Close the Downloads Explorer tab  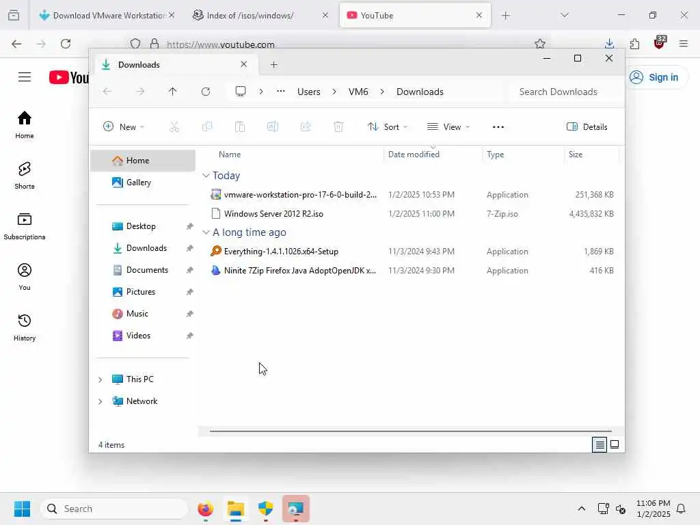[x=244, y=64]
